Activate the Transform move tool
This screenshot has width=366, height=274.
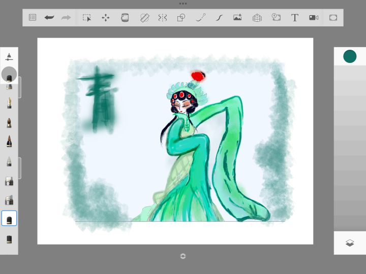coord(106,17)
